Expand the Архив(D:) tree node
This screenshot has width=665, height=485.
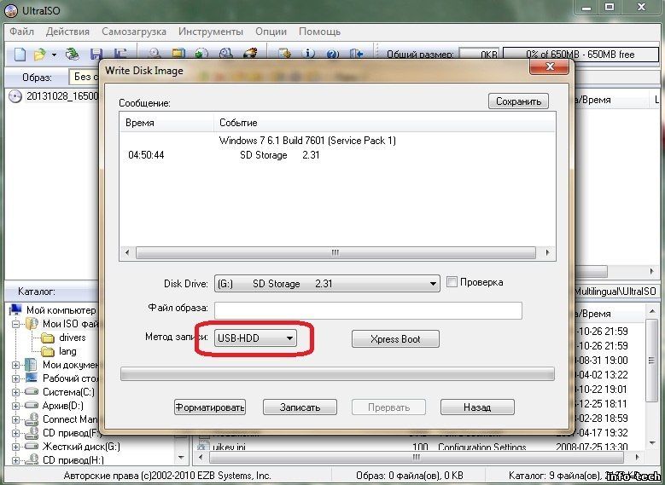15,406
